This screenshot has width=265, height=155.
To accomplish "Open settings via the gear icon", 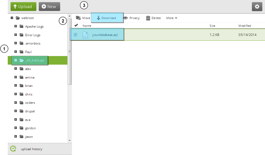I will coord(257,7).
